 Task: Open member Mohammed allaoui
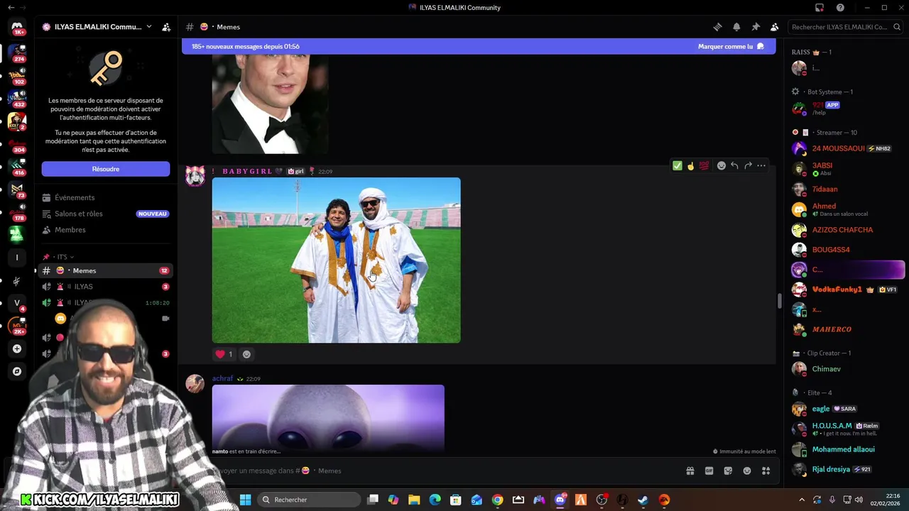click(847, 449)
